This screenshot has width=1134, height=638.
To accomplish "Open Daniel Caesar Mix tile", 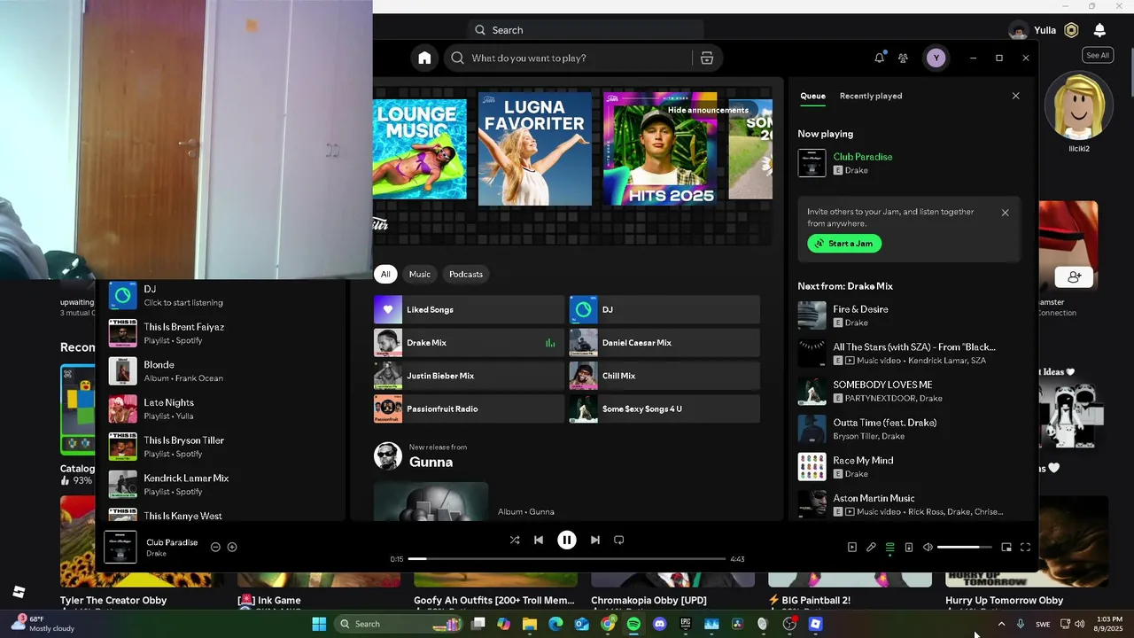I will [664, 343].
